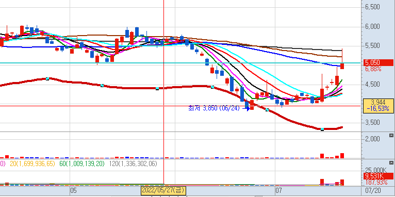Click the 2,000 label in the volume panel
Viewport: 395px width, 197px height.
(x=373, y=139)
